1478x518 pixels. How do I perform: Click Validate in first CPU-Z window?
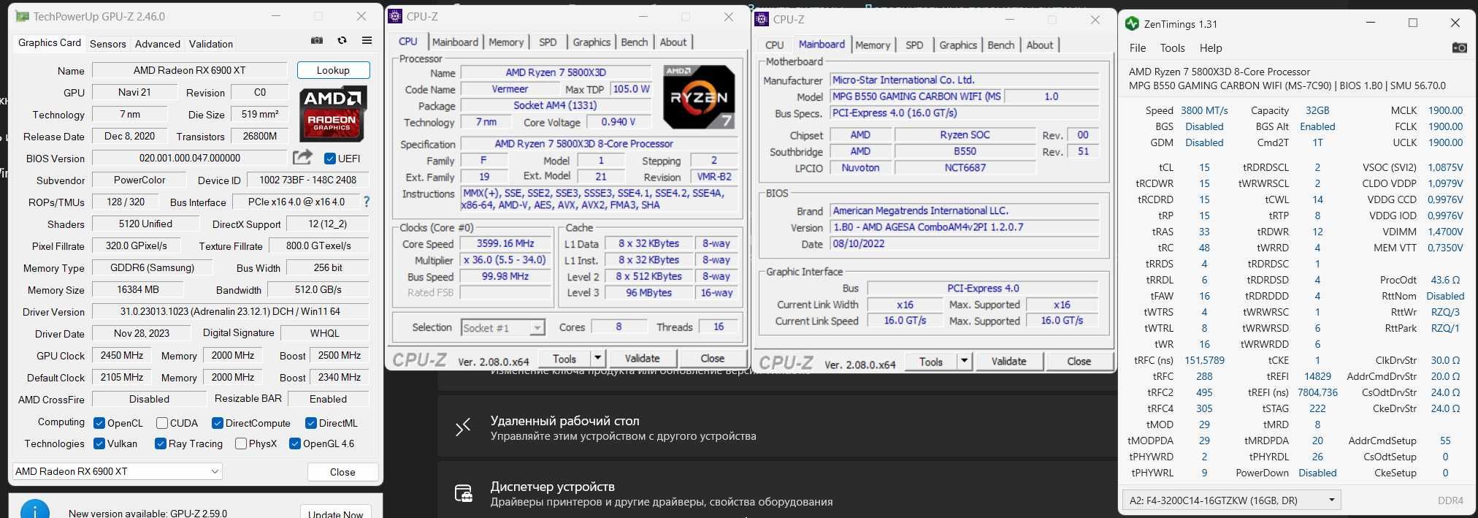pos(643,358)
